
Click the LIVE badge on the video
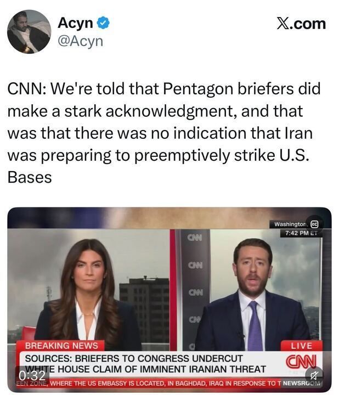[302, 346]
